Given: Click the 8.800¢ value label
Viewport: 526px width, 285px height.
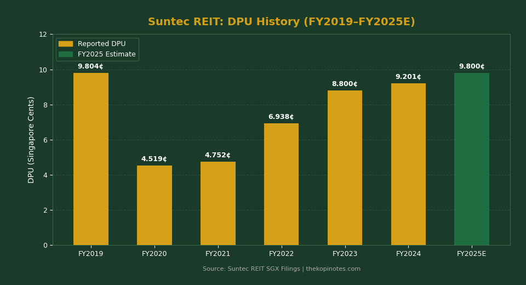Looking at the screenshot, I should click(x=345, y=84).
